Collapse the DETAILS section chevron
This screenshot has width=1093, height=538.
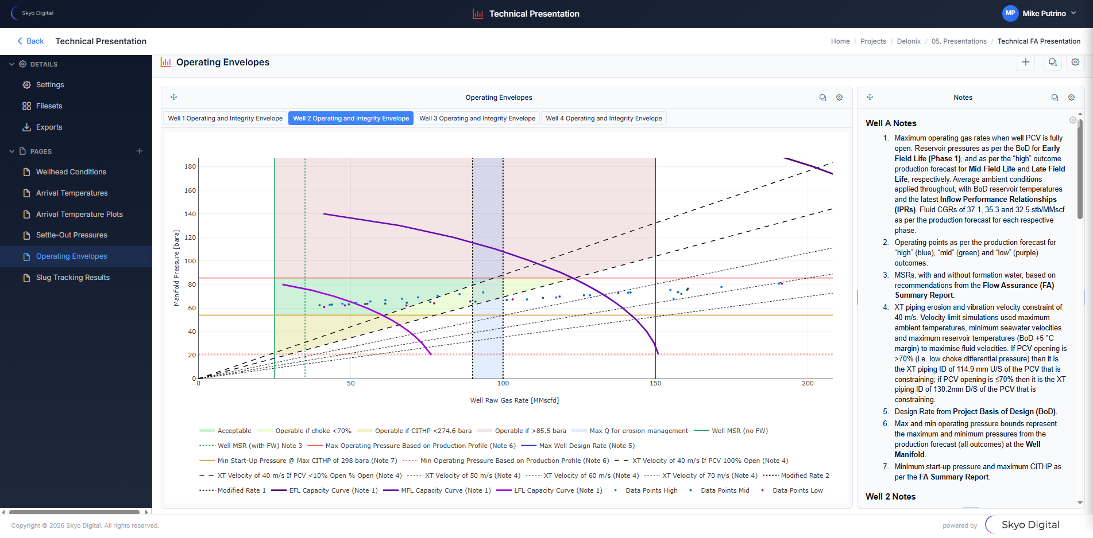(11, 64)
